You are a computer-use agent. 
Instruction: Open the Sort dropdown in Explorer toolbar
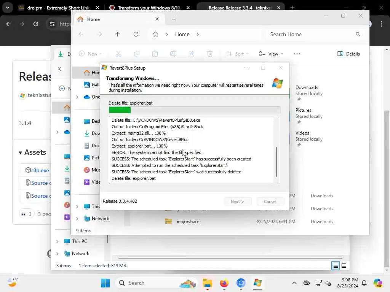[x=237, y=54]
